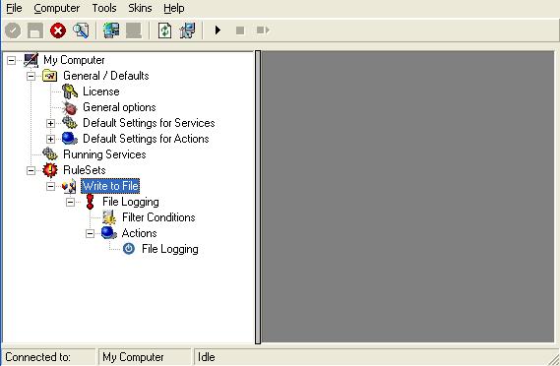The width and height of the screenshot is (560, 366).
Task: Click the connect to computer toolbar icon
Action: 111,30
